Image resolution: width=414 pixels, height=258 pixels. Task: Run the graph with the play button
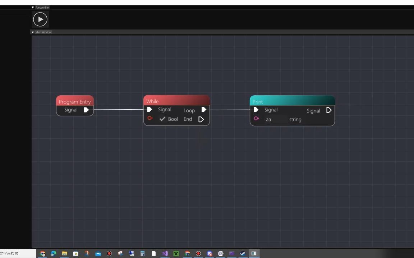(40, 19)
